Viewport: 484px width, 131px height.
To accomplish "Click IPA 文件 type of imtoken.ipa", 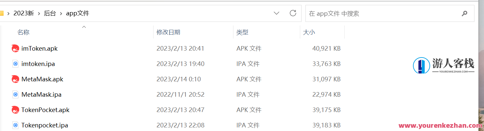I will (248, 64).
